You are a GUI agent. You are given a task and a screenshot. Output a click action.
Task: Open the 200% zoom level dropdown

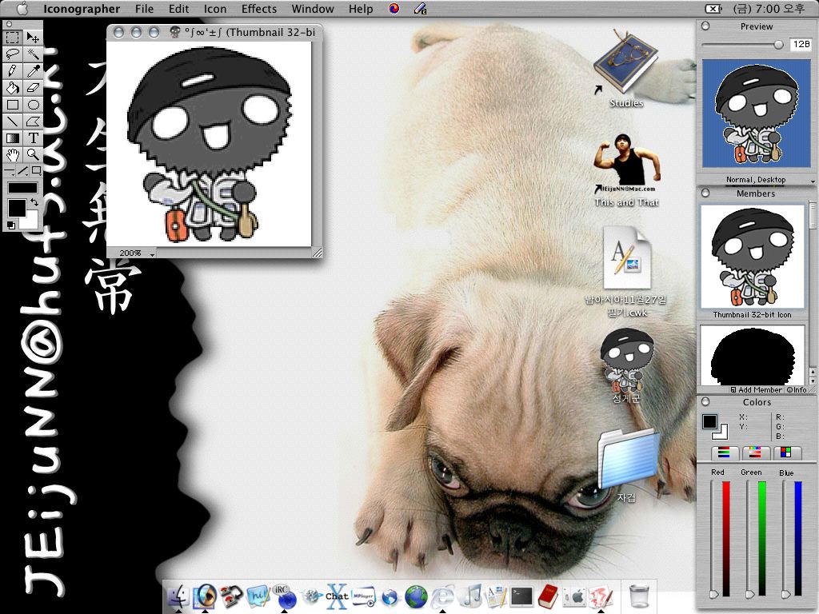(x=134, y=253)
